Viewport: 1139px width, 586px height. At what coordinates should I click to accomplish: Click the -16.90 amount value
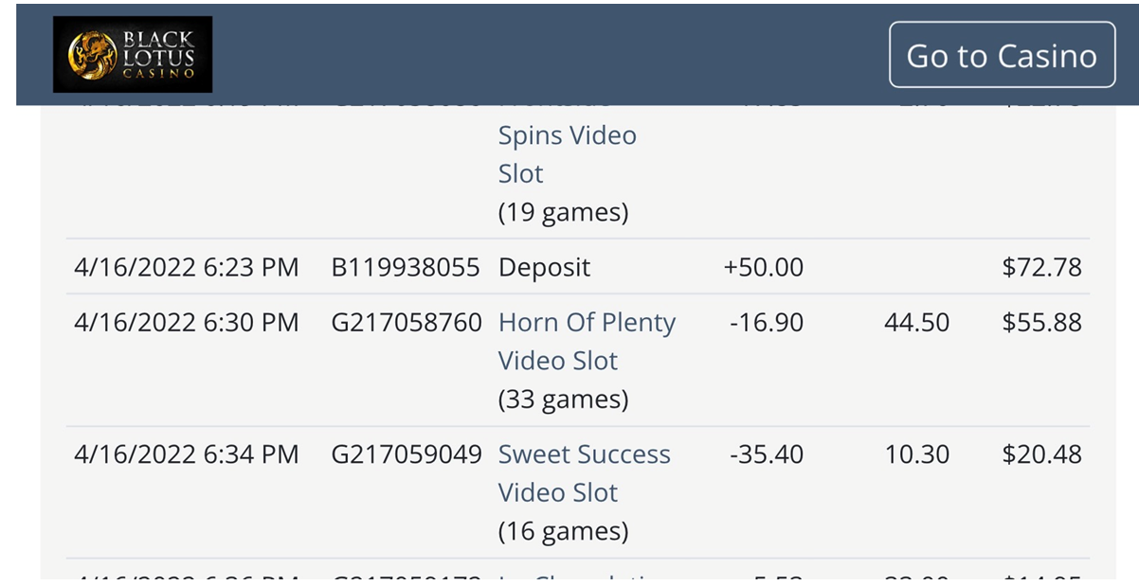point(767,323)
